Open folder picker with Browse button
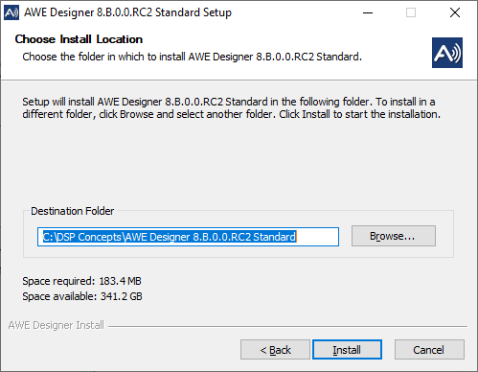 click(x=394, y=236)
